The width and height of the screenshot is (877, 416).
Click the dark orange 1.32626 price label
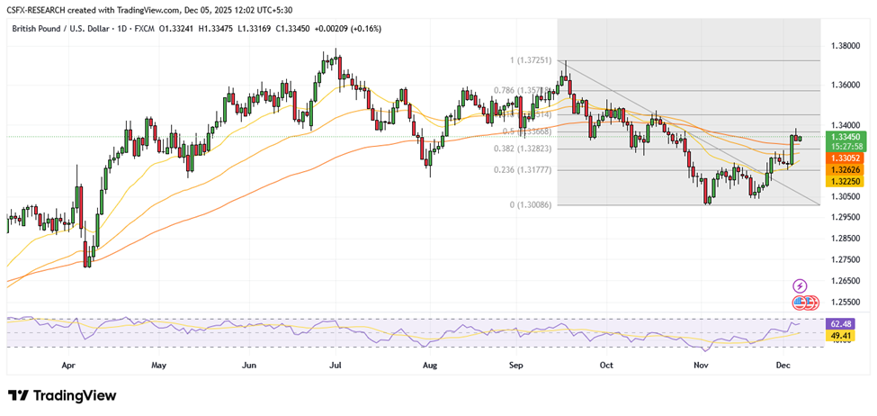[846, 168]
